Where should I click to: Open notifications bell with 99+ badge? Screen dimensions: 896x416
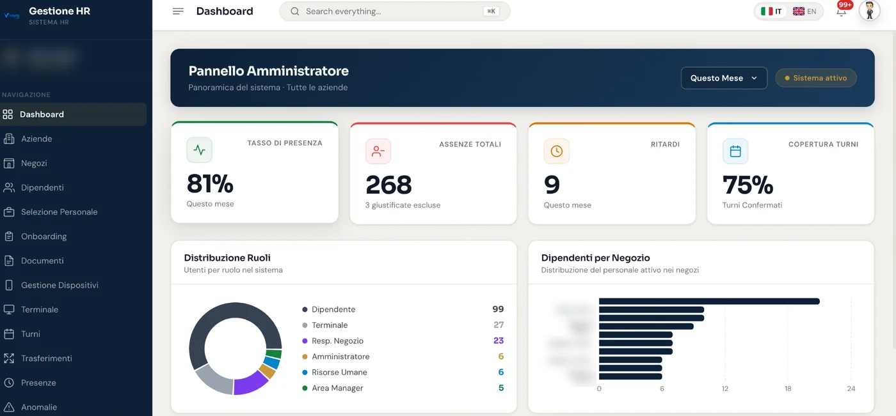[x=842, y=11]
